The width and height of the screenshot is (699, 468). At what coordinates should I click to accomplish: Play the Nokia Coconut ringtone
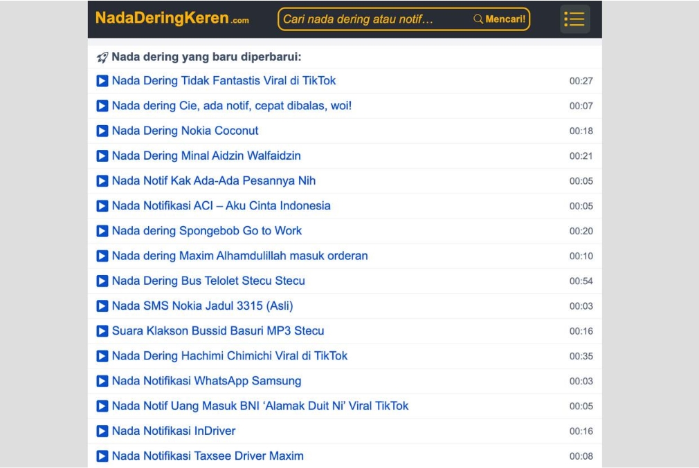102,131
